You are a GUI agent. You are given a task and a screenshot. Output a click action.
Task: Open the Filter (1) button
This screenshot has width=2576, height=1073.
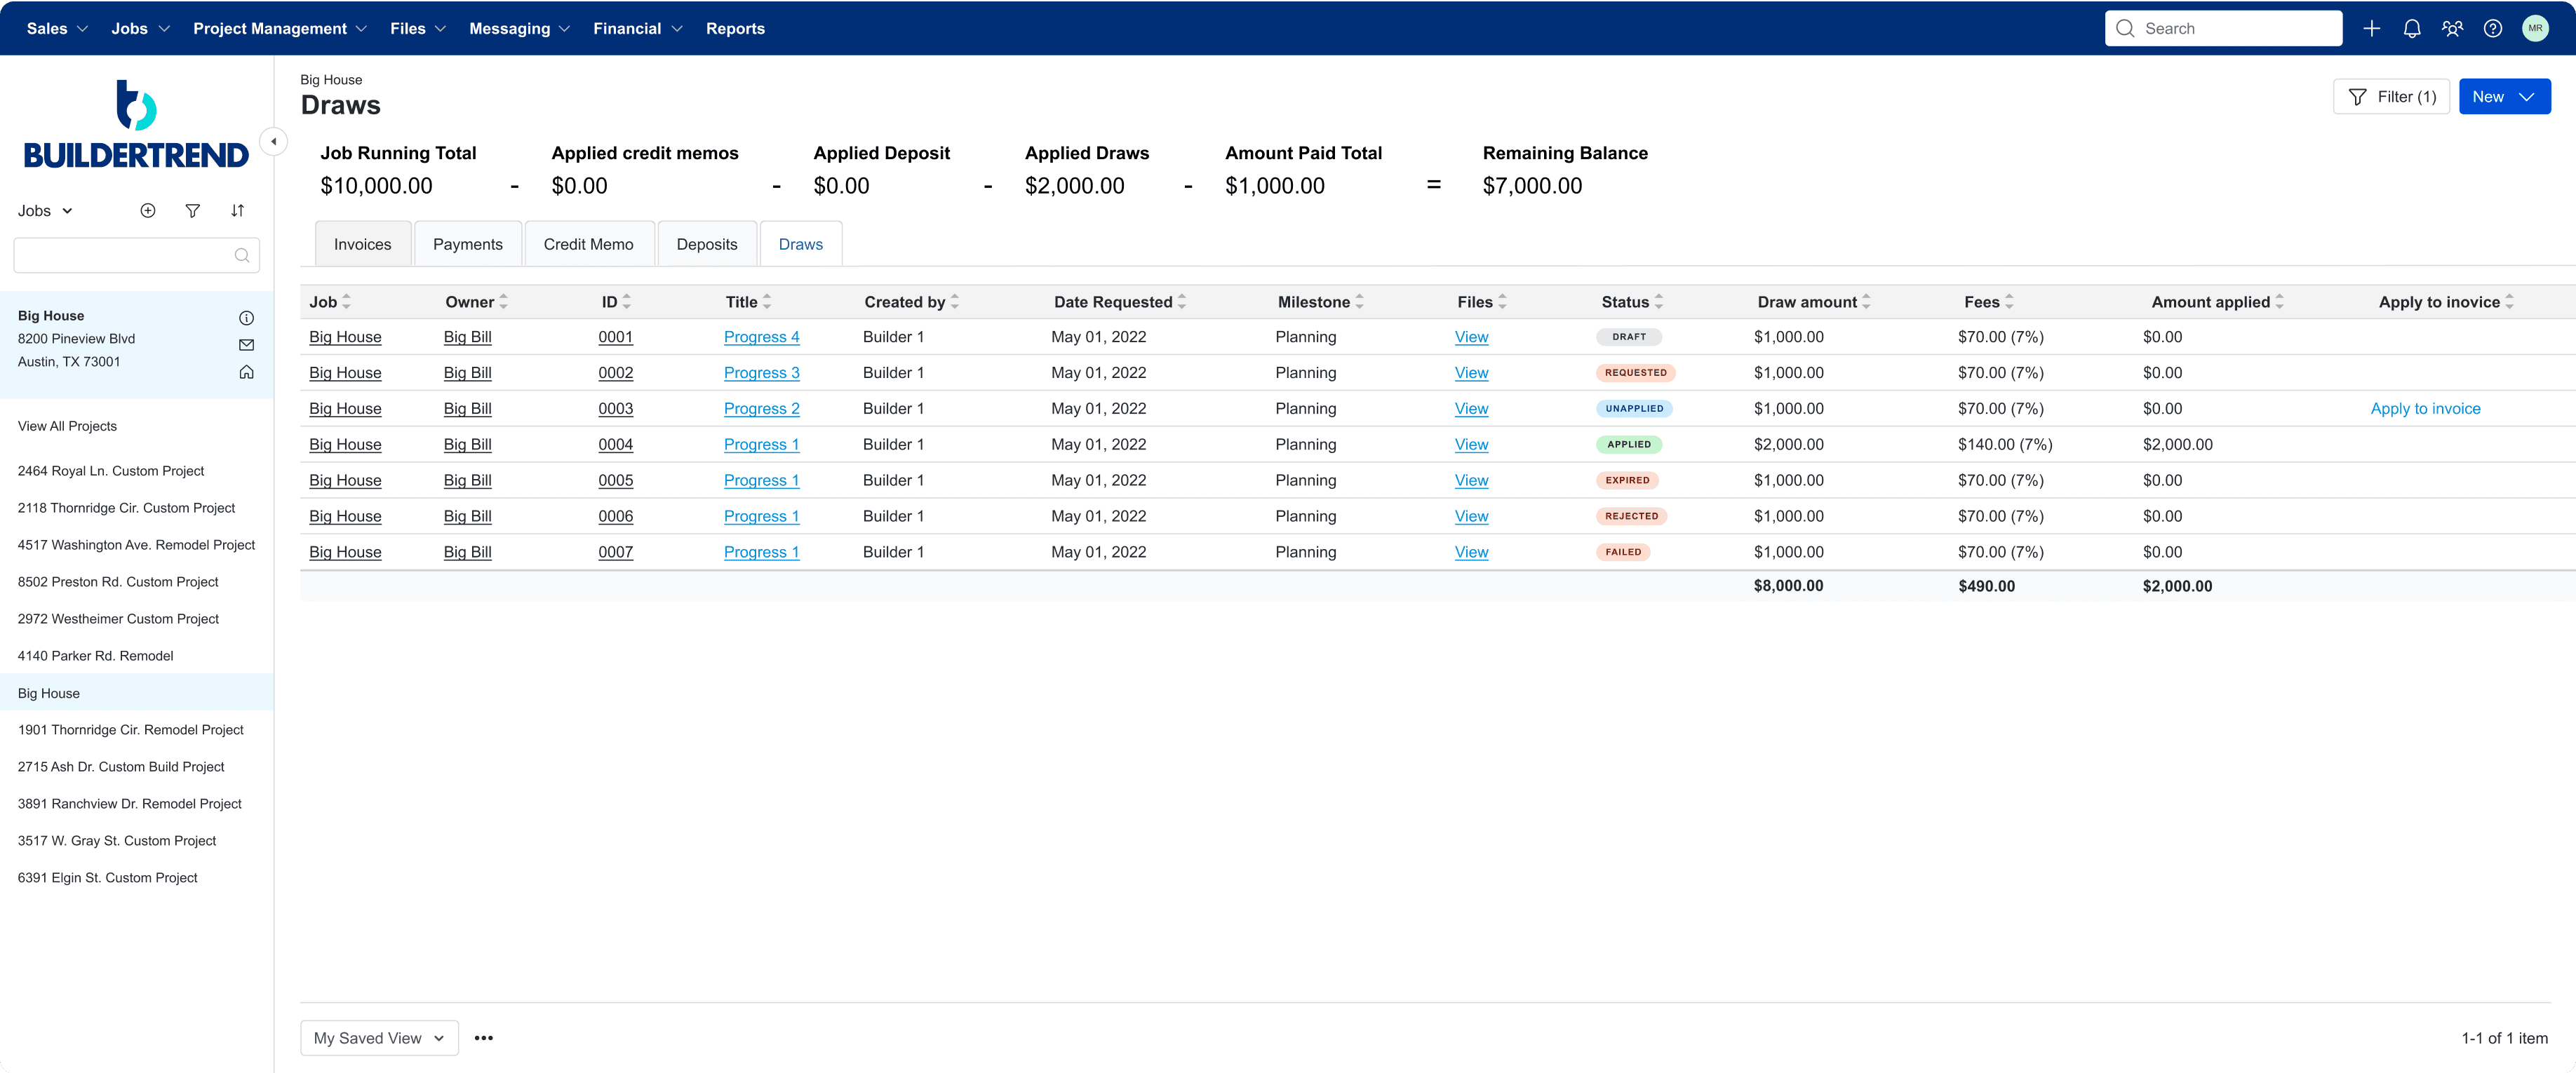(x=2390, y=97)
